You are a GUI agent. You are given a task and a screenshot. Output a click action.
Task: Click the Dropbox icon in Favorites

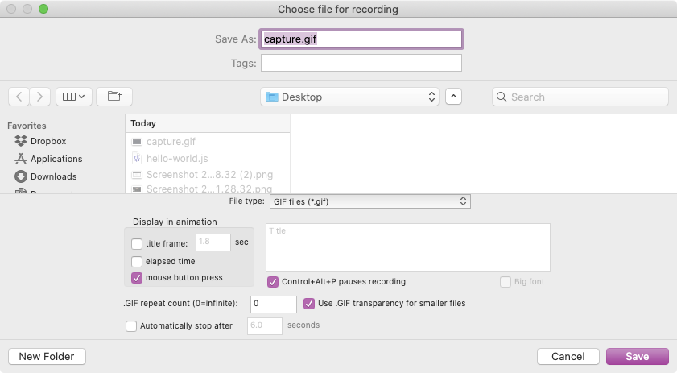pyautogui.click(x=21, y=141)
